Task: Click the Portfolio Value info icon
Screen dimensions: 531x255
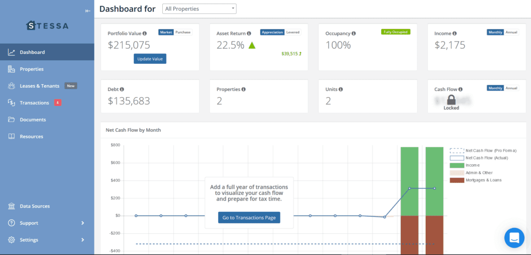Action: (x=145, y=33)
